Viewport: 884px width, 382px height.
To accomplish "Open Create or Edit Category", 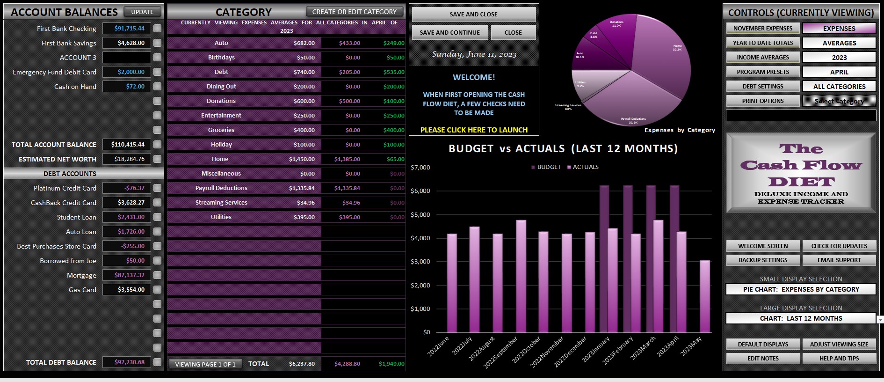I will (x=354, y=12).
